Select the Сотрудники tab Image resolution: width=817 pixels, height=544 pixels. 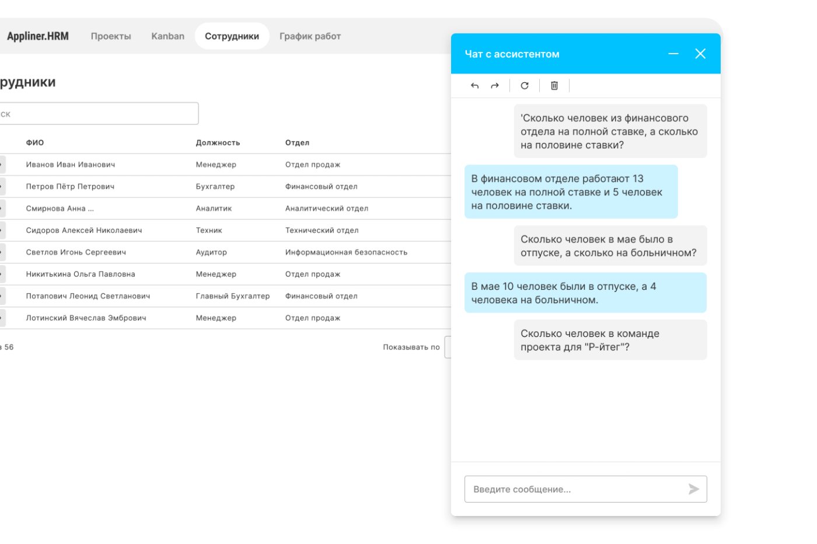tap(232, 36)
